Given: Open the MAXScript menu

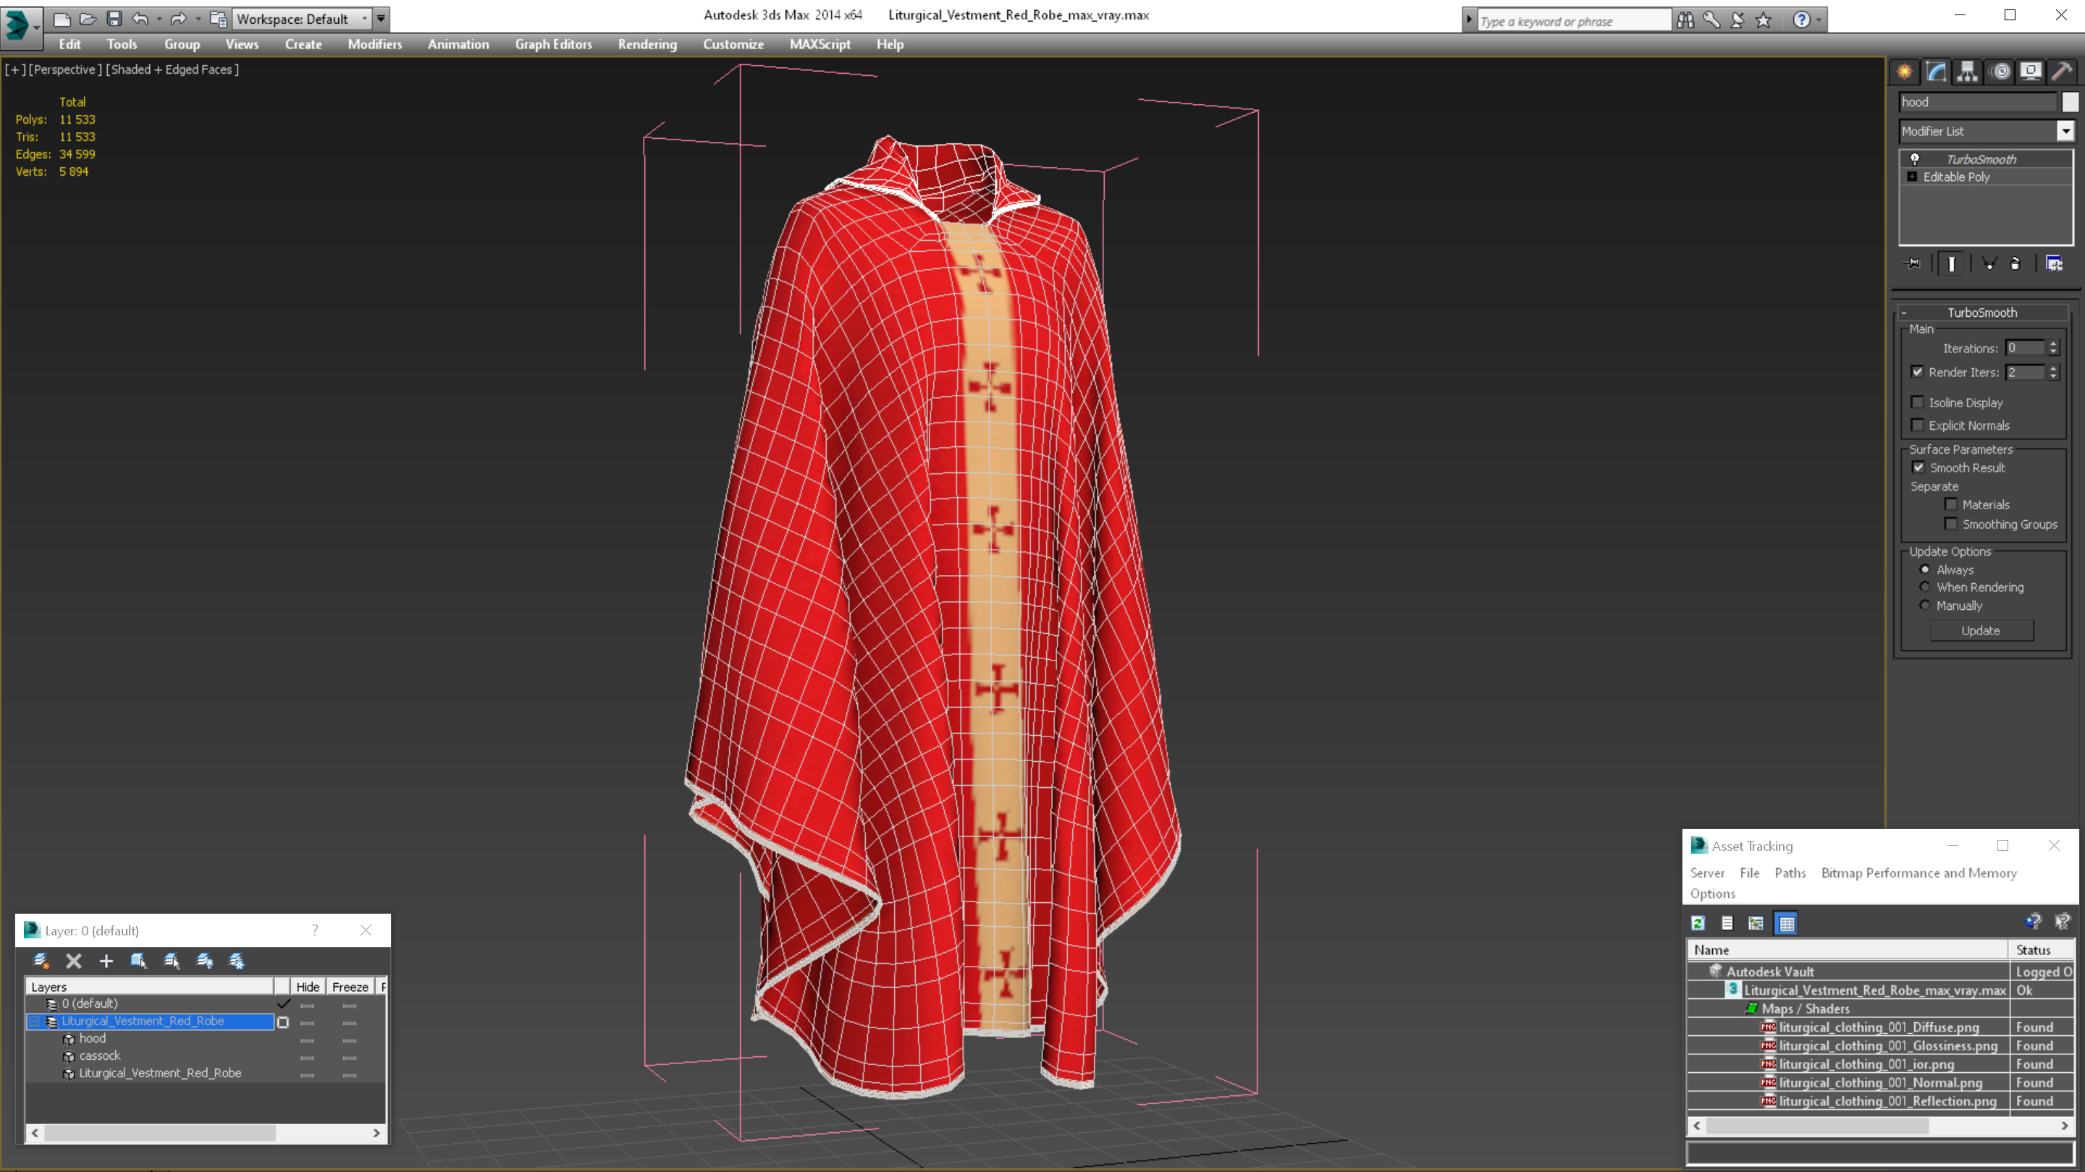Looking at the screenshot, I should coord(820,44).
